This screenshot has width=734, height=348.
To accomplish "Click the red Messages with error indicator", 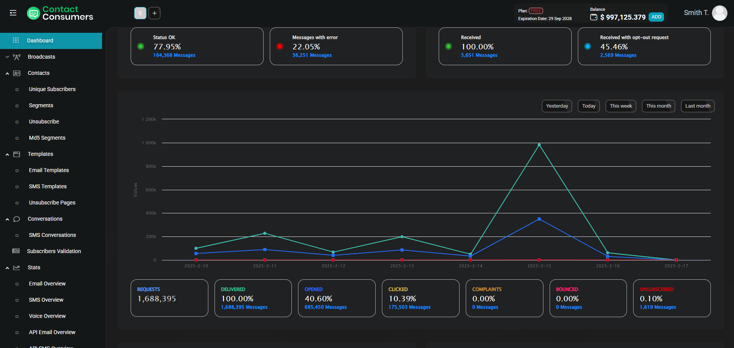I will tap(280, 46).
